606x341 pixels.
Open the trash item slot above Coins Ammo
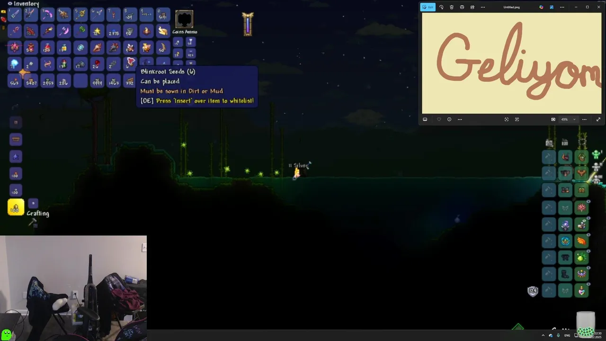point(184,19)
